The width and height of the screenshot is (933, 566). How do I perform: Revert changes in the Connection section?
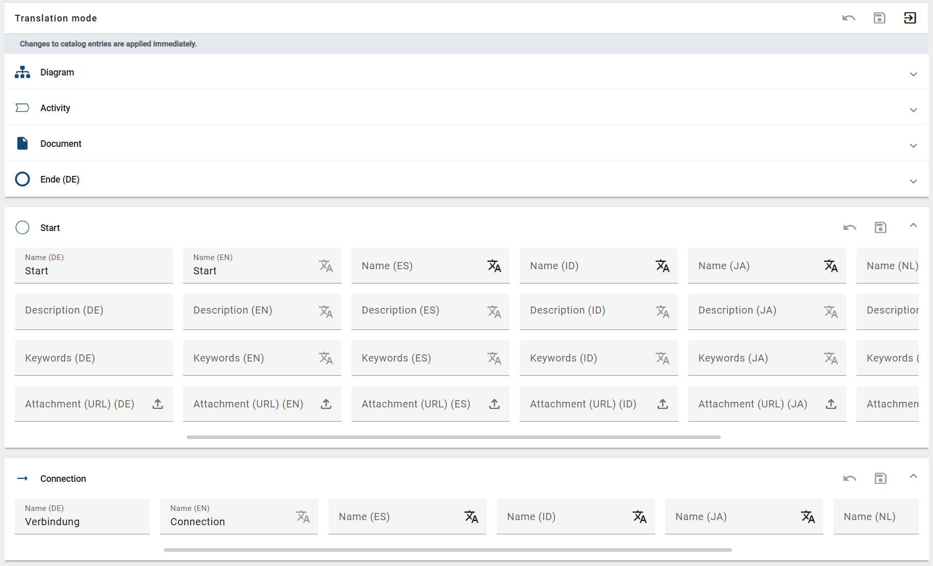tap(849, 478)
